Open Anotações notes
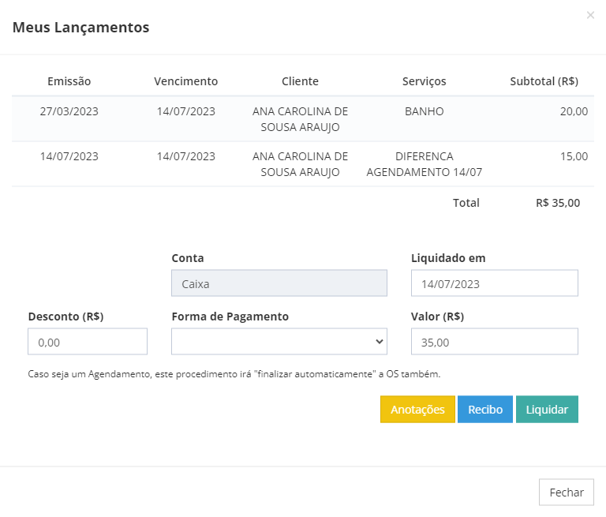The image size is (606, 517). 417,409
